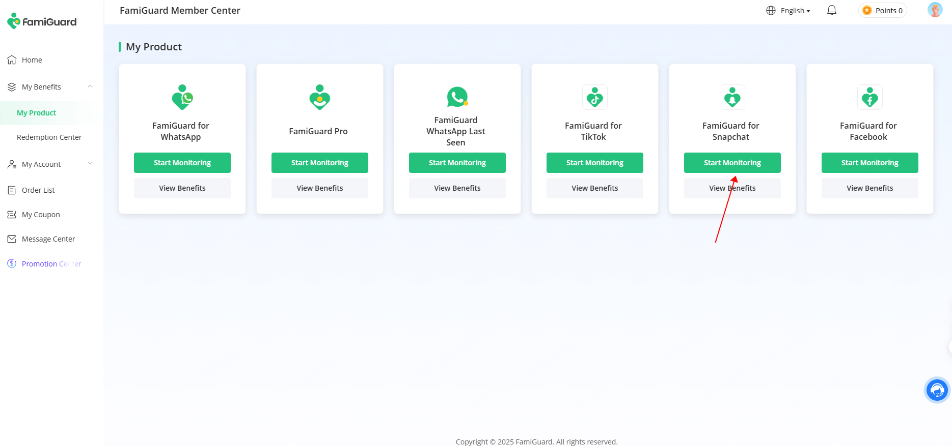
Task: Start Monitoring for FamiGuard for Snapchat
Action: pos(732,163)
